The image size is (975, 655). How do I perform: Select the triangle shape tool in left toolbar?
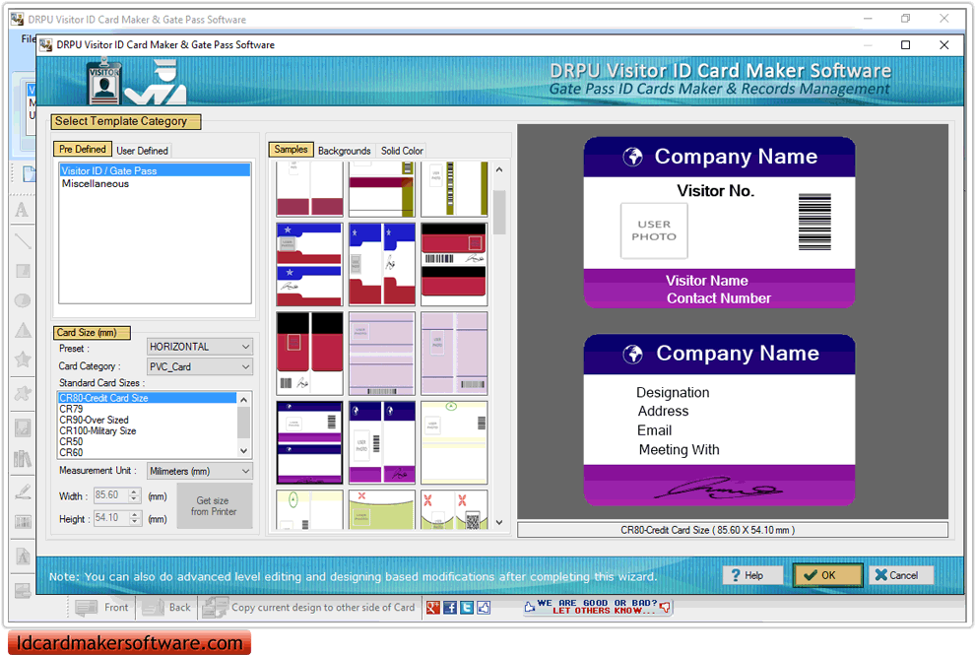[x=23, y=330]
